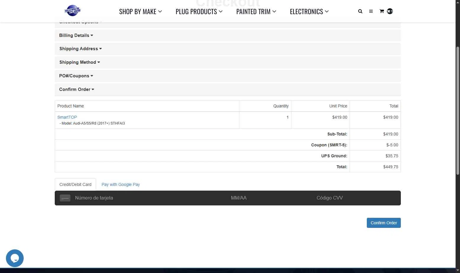This screenshot has height=273, width=460.
Task: Click the page vertical scrollbar
Action: 458,111
